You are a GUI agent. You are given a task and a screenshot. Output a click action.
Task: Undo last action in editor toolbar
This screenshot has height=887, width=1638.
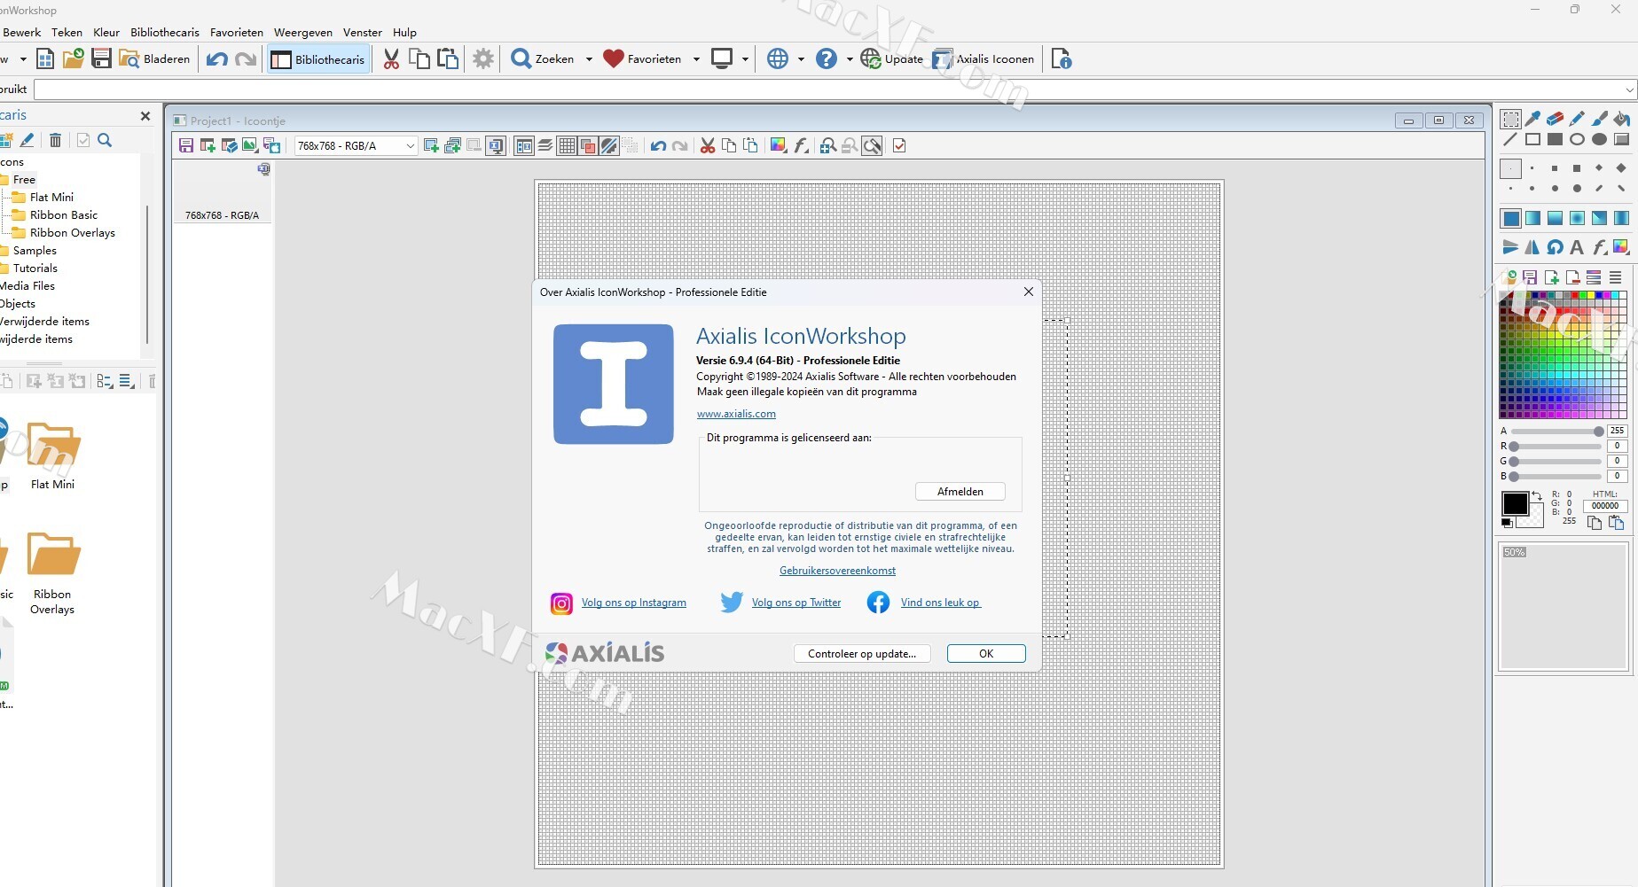pos(658,146)
